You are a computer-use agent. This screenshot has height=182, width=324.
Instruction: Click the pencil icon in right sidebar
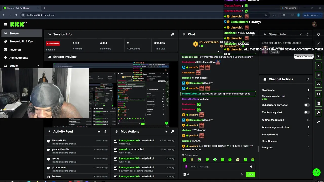point(318,44)
